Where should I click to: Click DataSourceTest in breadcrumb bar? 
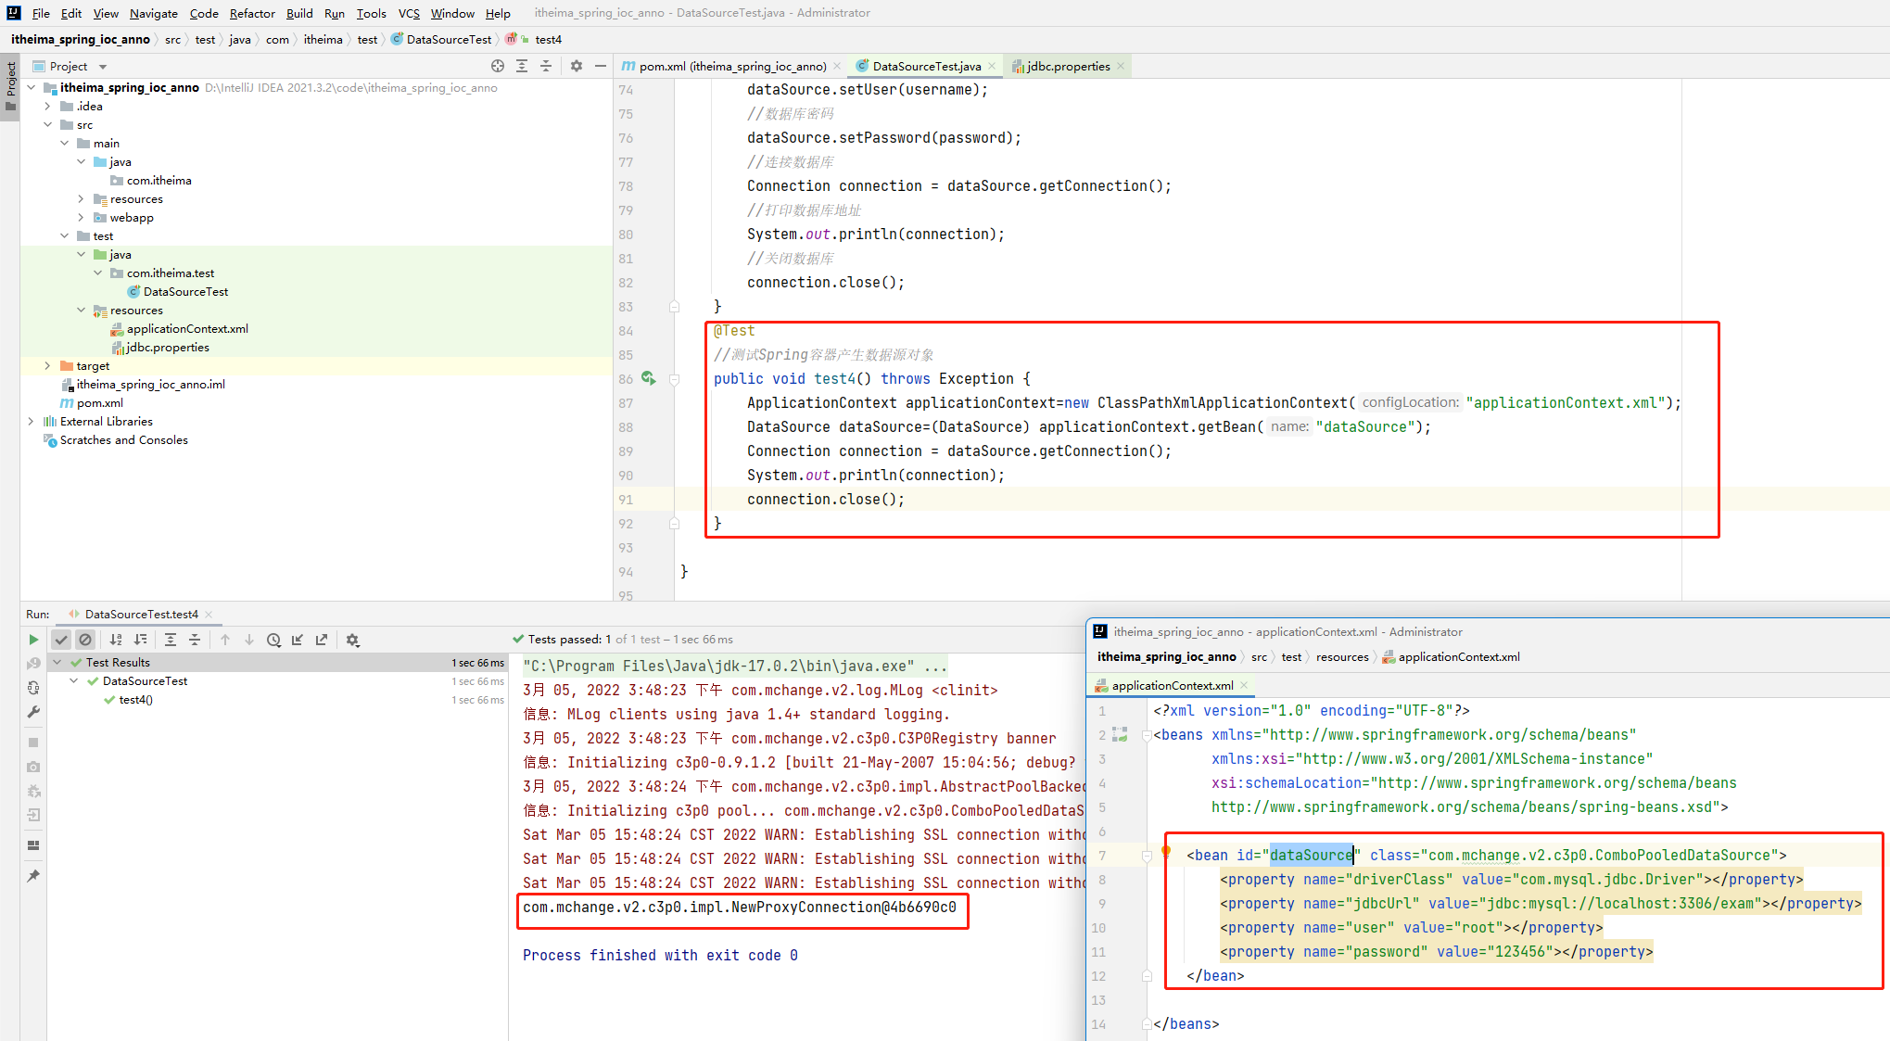[x=449, y=40]
